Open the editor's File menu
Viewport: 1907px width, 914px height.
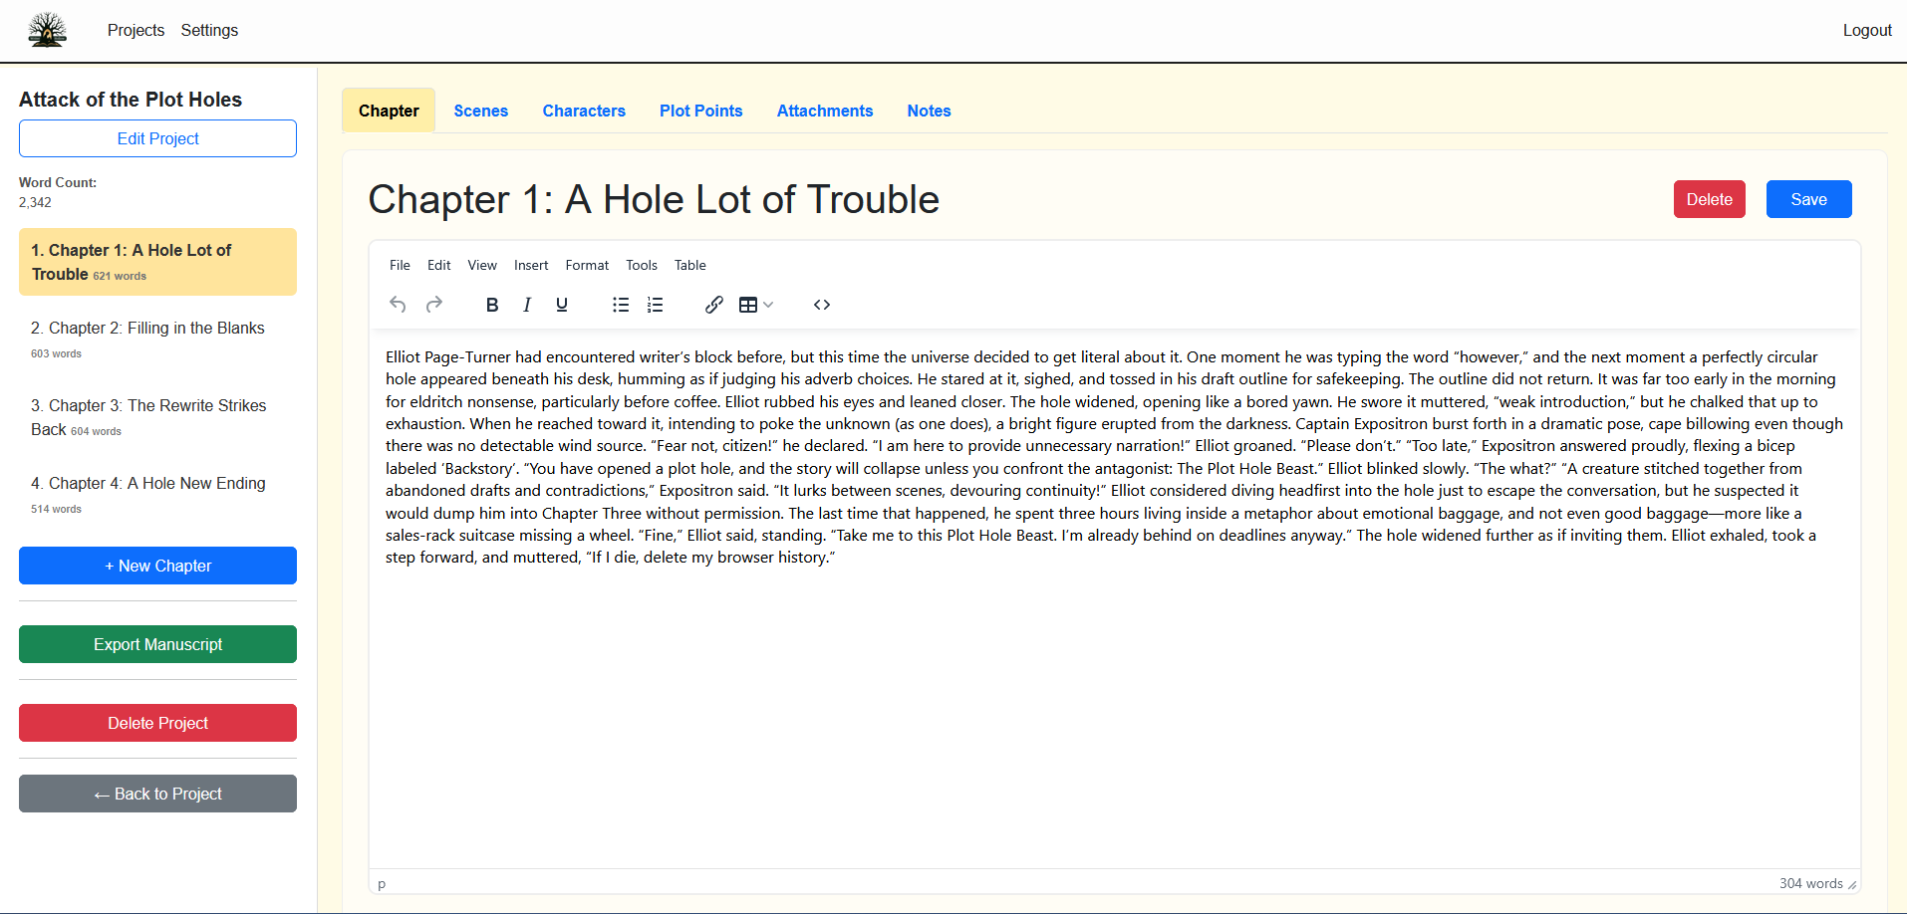[400, 265]
